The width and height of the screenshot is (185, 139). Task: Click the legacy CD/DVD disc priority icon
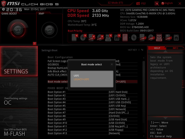(x=134, y=38)
